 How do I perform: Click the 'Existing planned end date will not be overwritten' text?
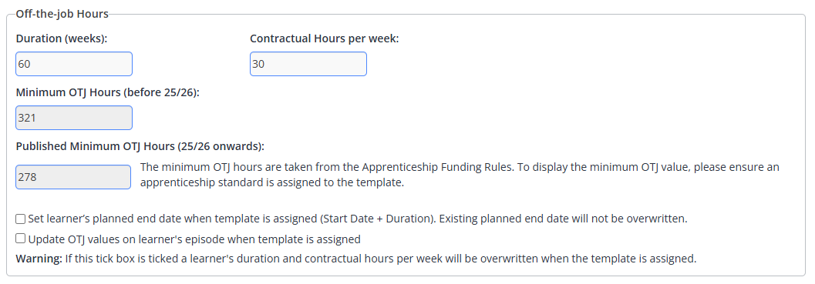564,219
